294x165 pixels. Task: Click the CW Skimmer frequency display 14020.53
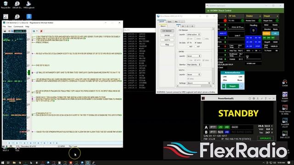pyautogui.click(x=20, y=31)
